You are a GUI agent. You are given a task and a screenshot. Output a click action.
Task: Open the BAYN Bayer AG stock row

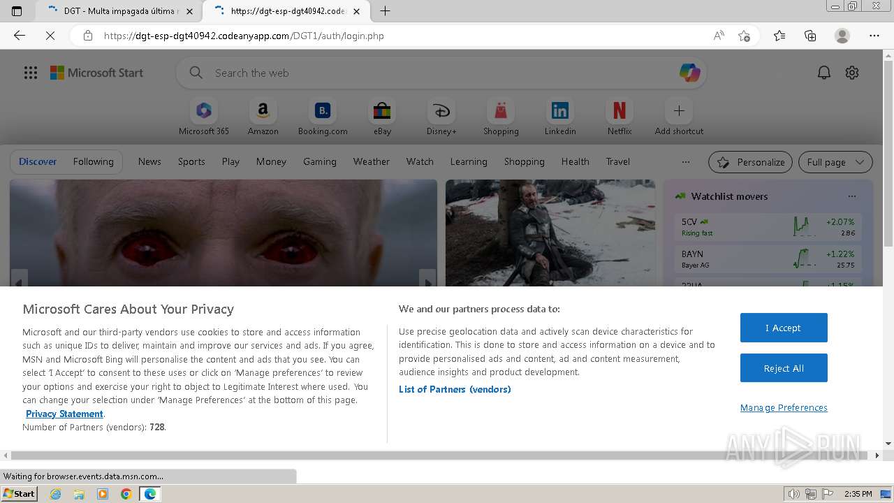click(x=768, y=259)
